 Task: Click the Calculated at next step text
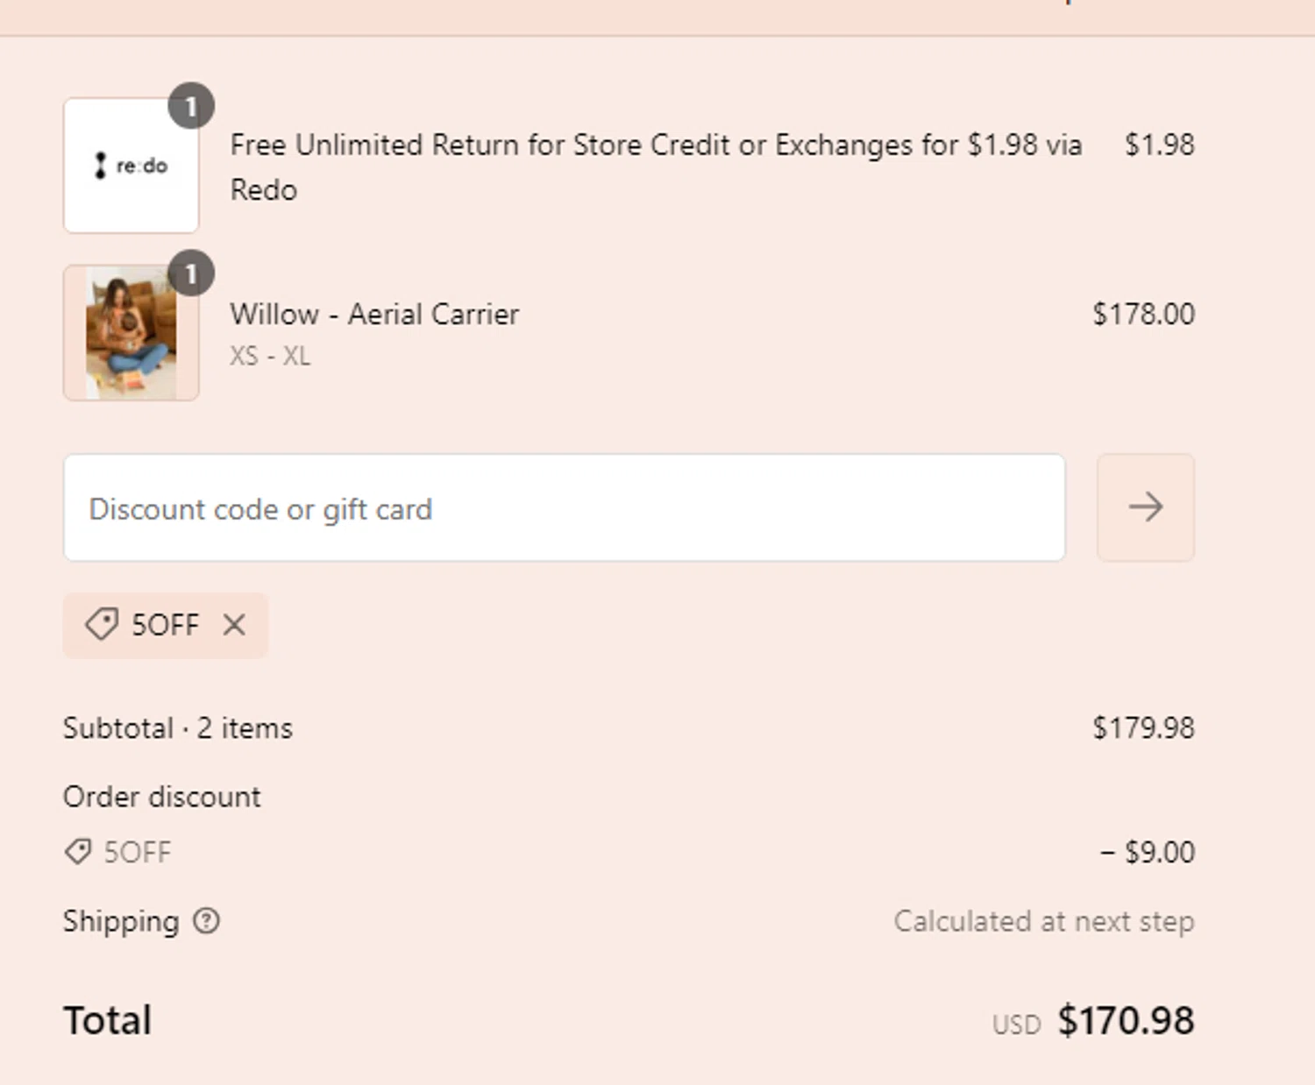(1043, 921)
